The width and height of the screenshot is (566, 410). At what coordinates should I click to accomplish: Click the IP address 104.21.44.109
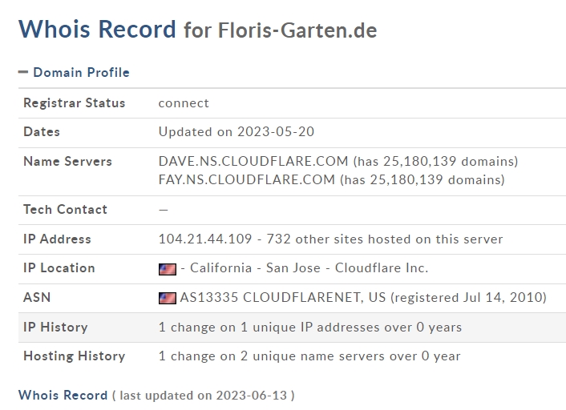204,239
